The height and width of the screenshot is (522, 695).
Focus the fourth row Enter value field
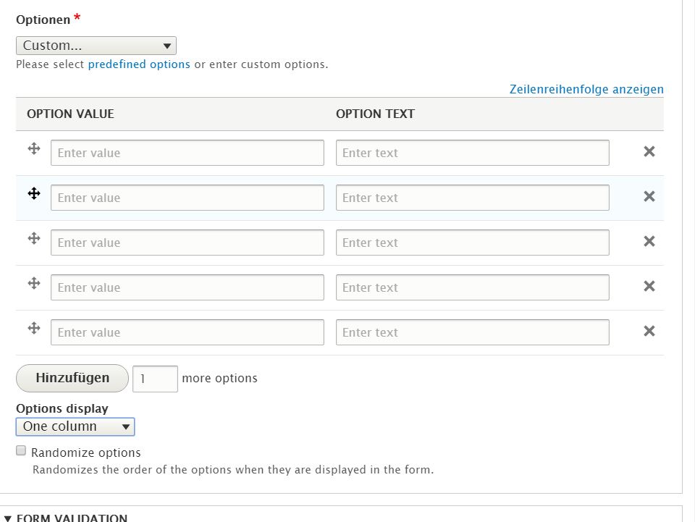coord(187,287)
